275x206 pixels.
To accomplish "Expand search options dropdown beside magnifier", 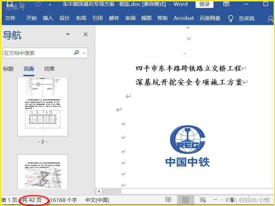I will 84,53.
